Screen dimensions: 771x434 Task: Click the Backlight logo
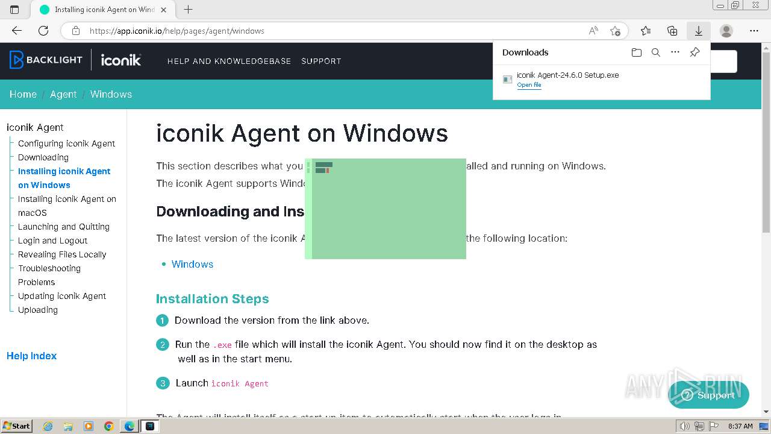pyautogui.click(x=46, y=60)
